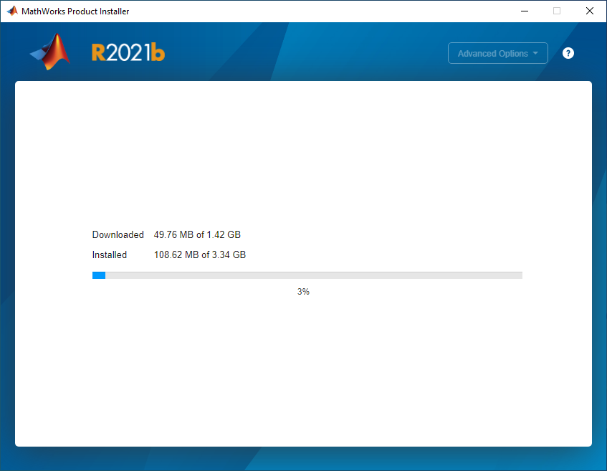Click the R2021b release logo

(128, 52)
